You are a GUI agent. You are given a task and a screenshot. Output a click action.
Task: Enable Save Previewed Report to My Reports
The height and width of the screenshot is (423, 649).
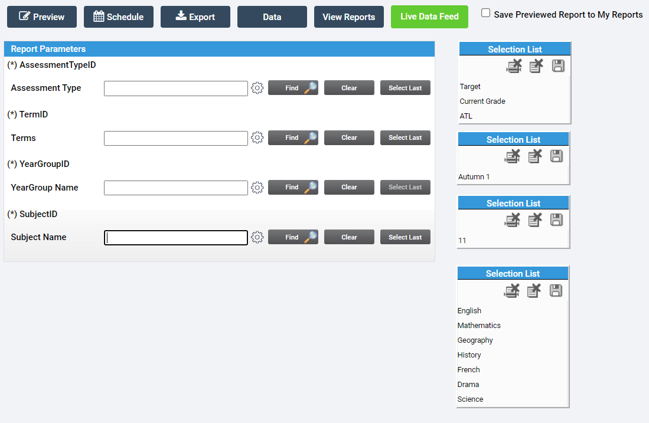pyautogui.click(x=486, y=12)
